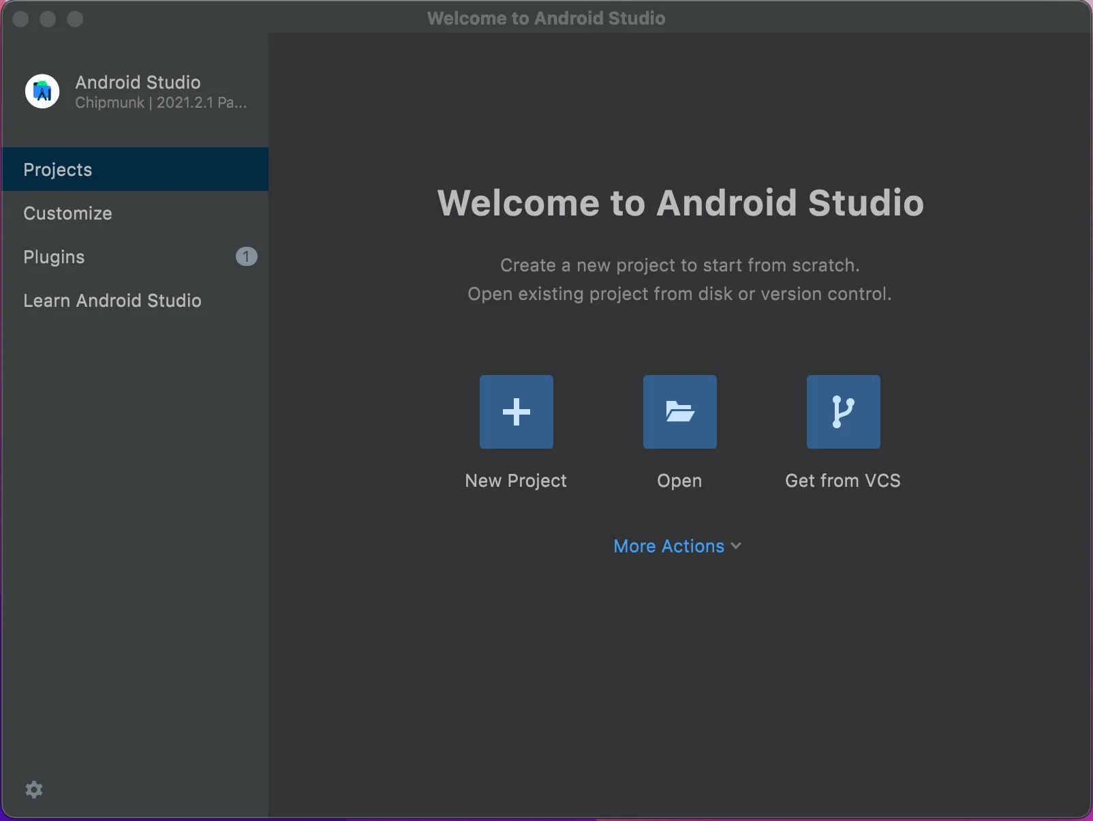
Task: Select the Plugins sidebar item
Action: tap(55, 257)
